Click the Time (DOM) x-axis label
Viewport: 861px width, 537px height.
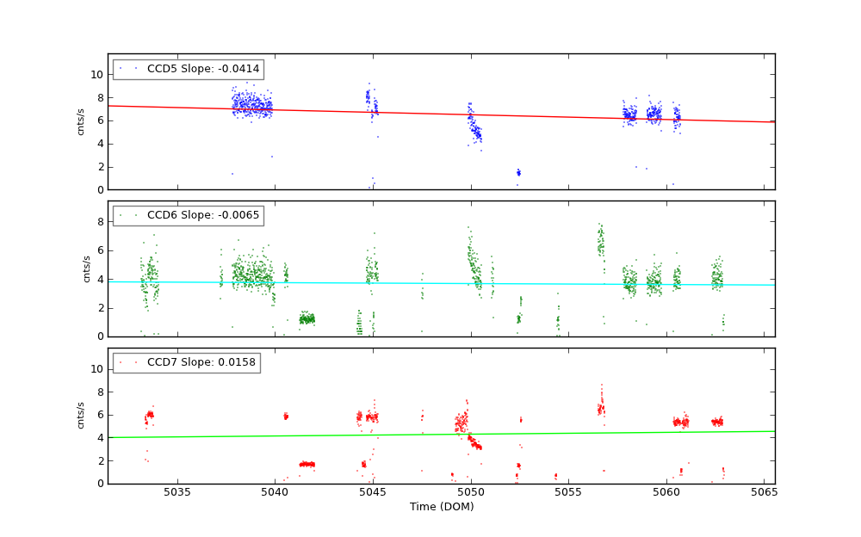[441, 508]
